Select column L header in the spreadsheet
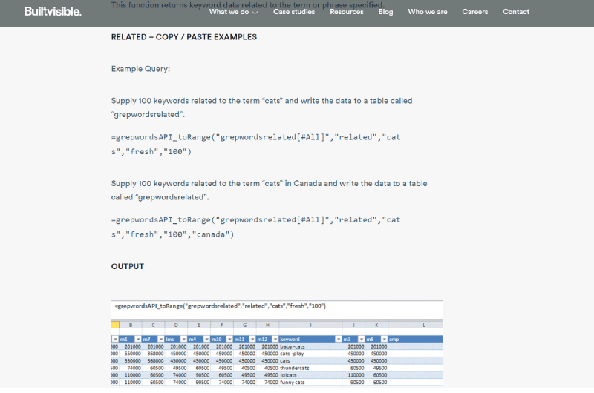The image size is (594, 393). pyautogui.click(x=415, y=325)
